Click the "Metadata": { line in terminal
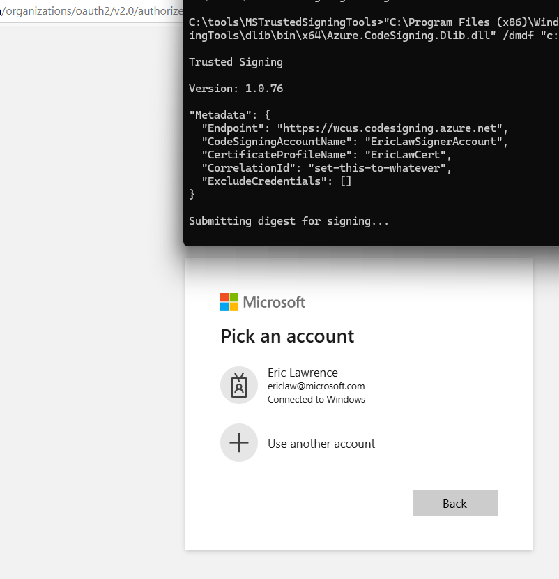 coord(229,115)
